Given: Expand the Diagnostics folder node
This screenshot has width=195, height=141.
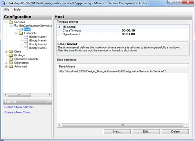Looking at the screenshot, I should [6, 63].
